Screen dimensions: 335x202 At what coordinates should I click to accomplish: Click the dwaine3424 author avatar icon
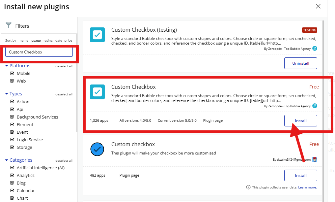click(315, 159)
